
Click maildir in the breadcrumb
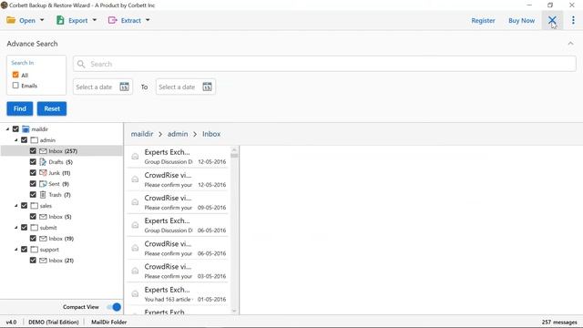coord(142,134)
